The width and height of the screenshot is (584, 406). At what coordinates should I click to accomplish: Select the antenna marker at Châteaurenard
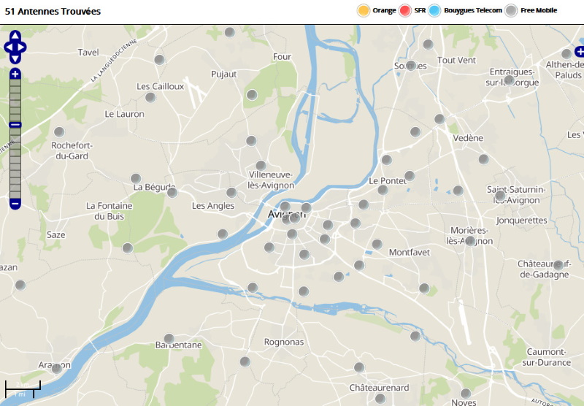(358, 367)
